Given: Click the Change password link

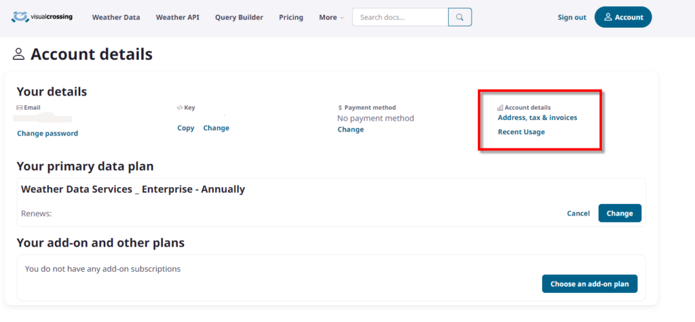Looking at the screenshot, I should pos(48,134).
